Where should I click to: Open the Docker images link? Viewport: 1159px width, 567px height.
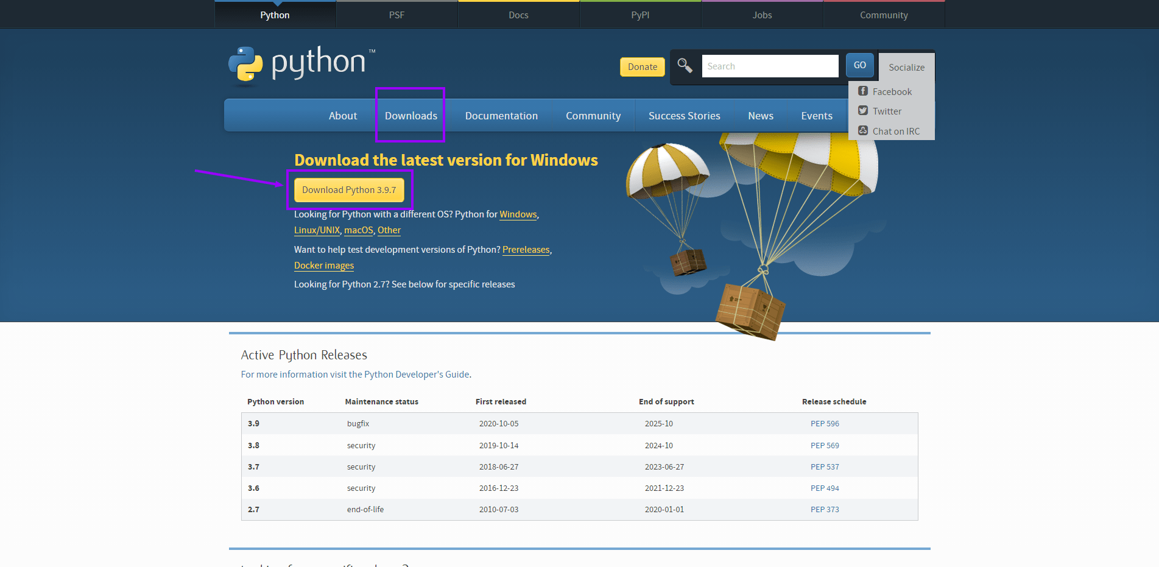(x=324, y=266)
